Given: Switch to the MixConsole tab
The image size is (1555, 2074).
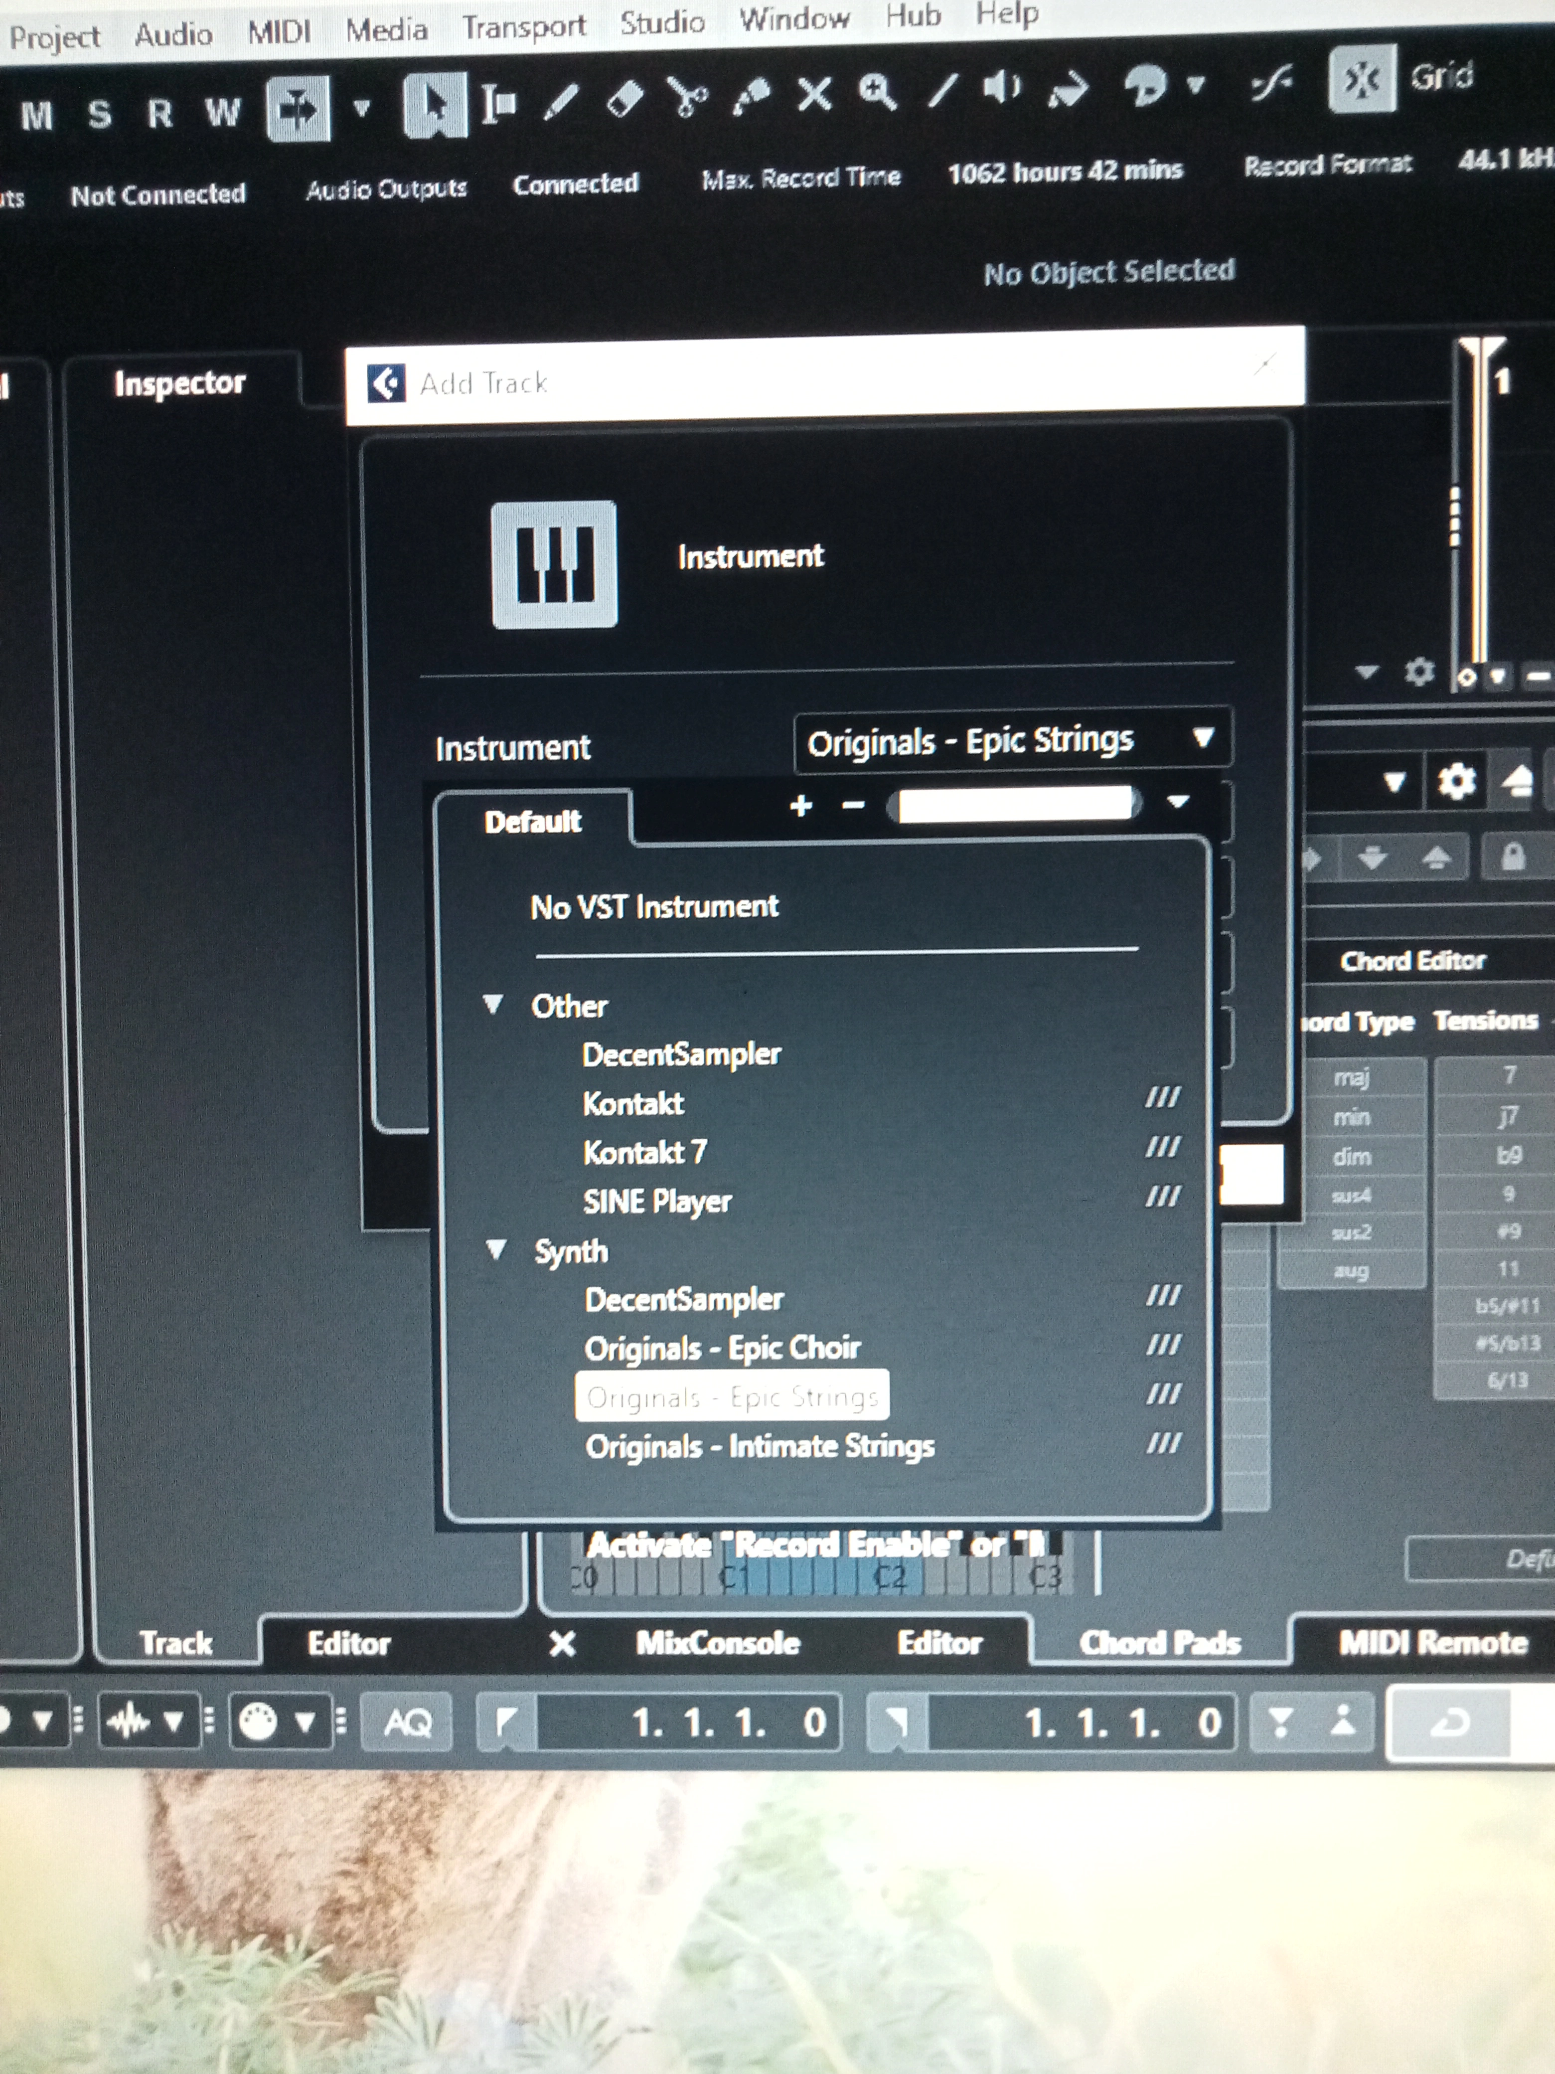Looking at the screenshot, I should (717, 1643).
